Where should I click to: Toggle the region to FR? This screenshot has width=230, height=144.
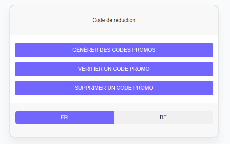point(64,117)
